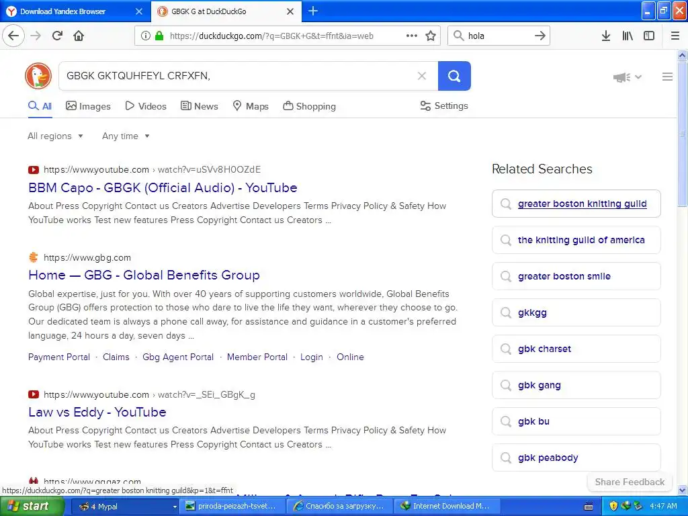688x516 pixels.
Task: Open the Law vs Eddy YouTube result
Action: pos(97,412)
